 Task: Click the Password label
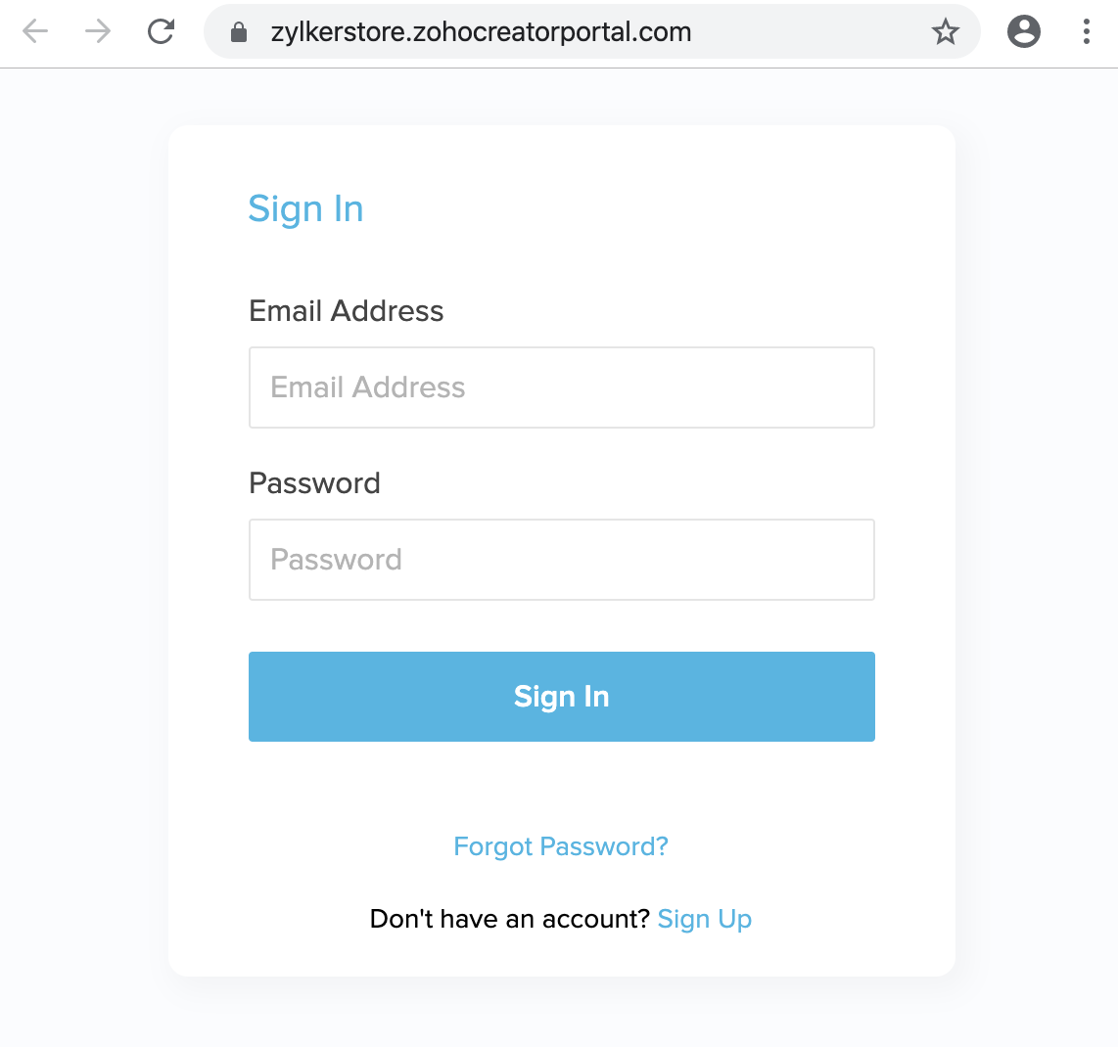pos(314,482)
